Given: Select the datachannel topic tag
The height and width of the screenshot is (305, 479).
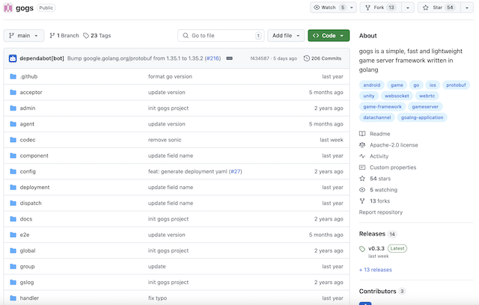Looking at the screenshot, I should click(377, 117).
